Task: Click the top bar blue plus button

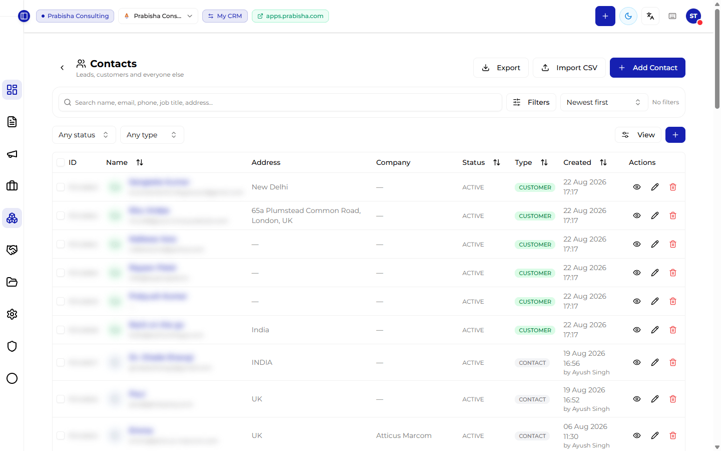Action: [605, 16]
